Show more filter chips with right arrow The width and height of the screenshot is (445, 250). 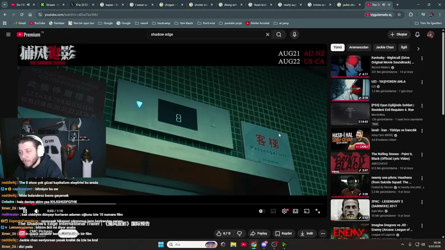pos(418,49)
